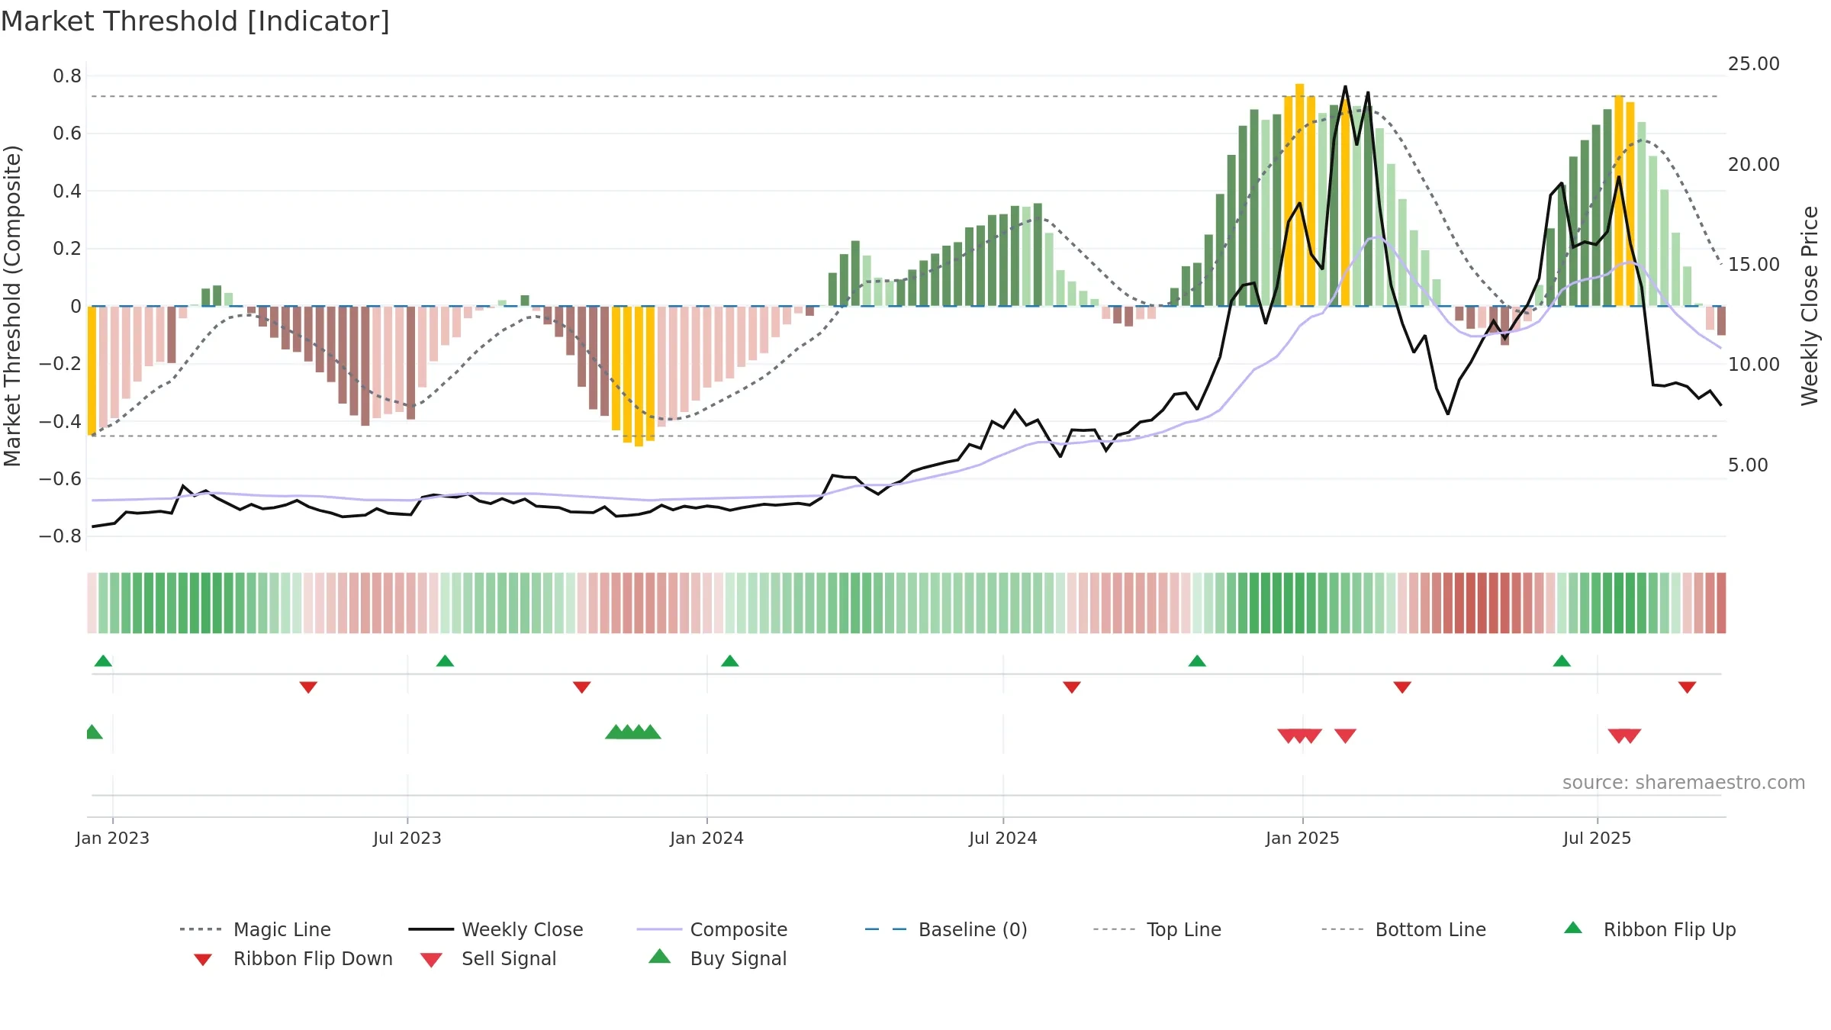Click the Buy Signal triangle before Jan 2023
Image resolution: width=1831 pixels, height=1030 pixels.
pos(94,732)
